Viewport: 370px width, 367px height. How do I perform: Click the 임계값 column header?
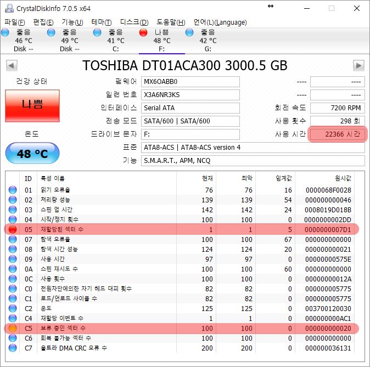point(276,178)
